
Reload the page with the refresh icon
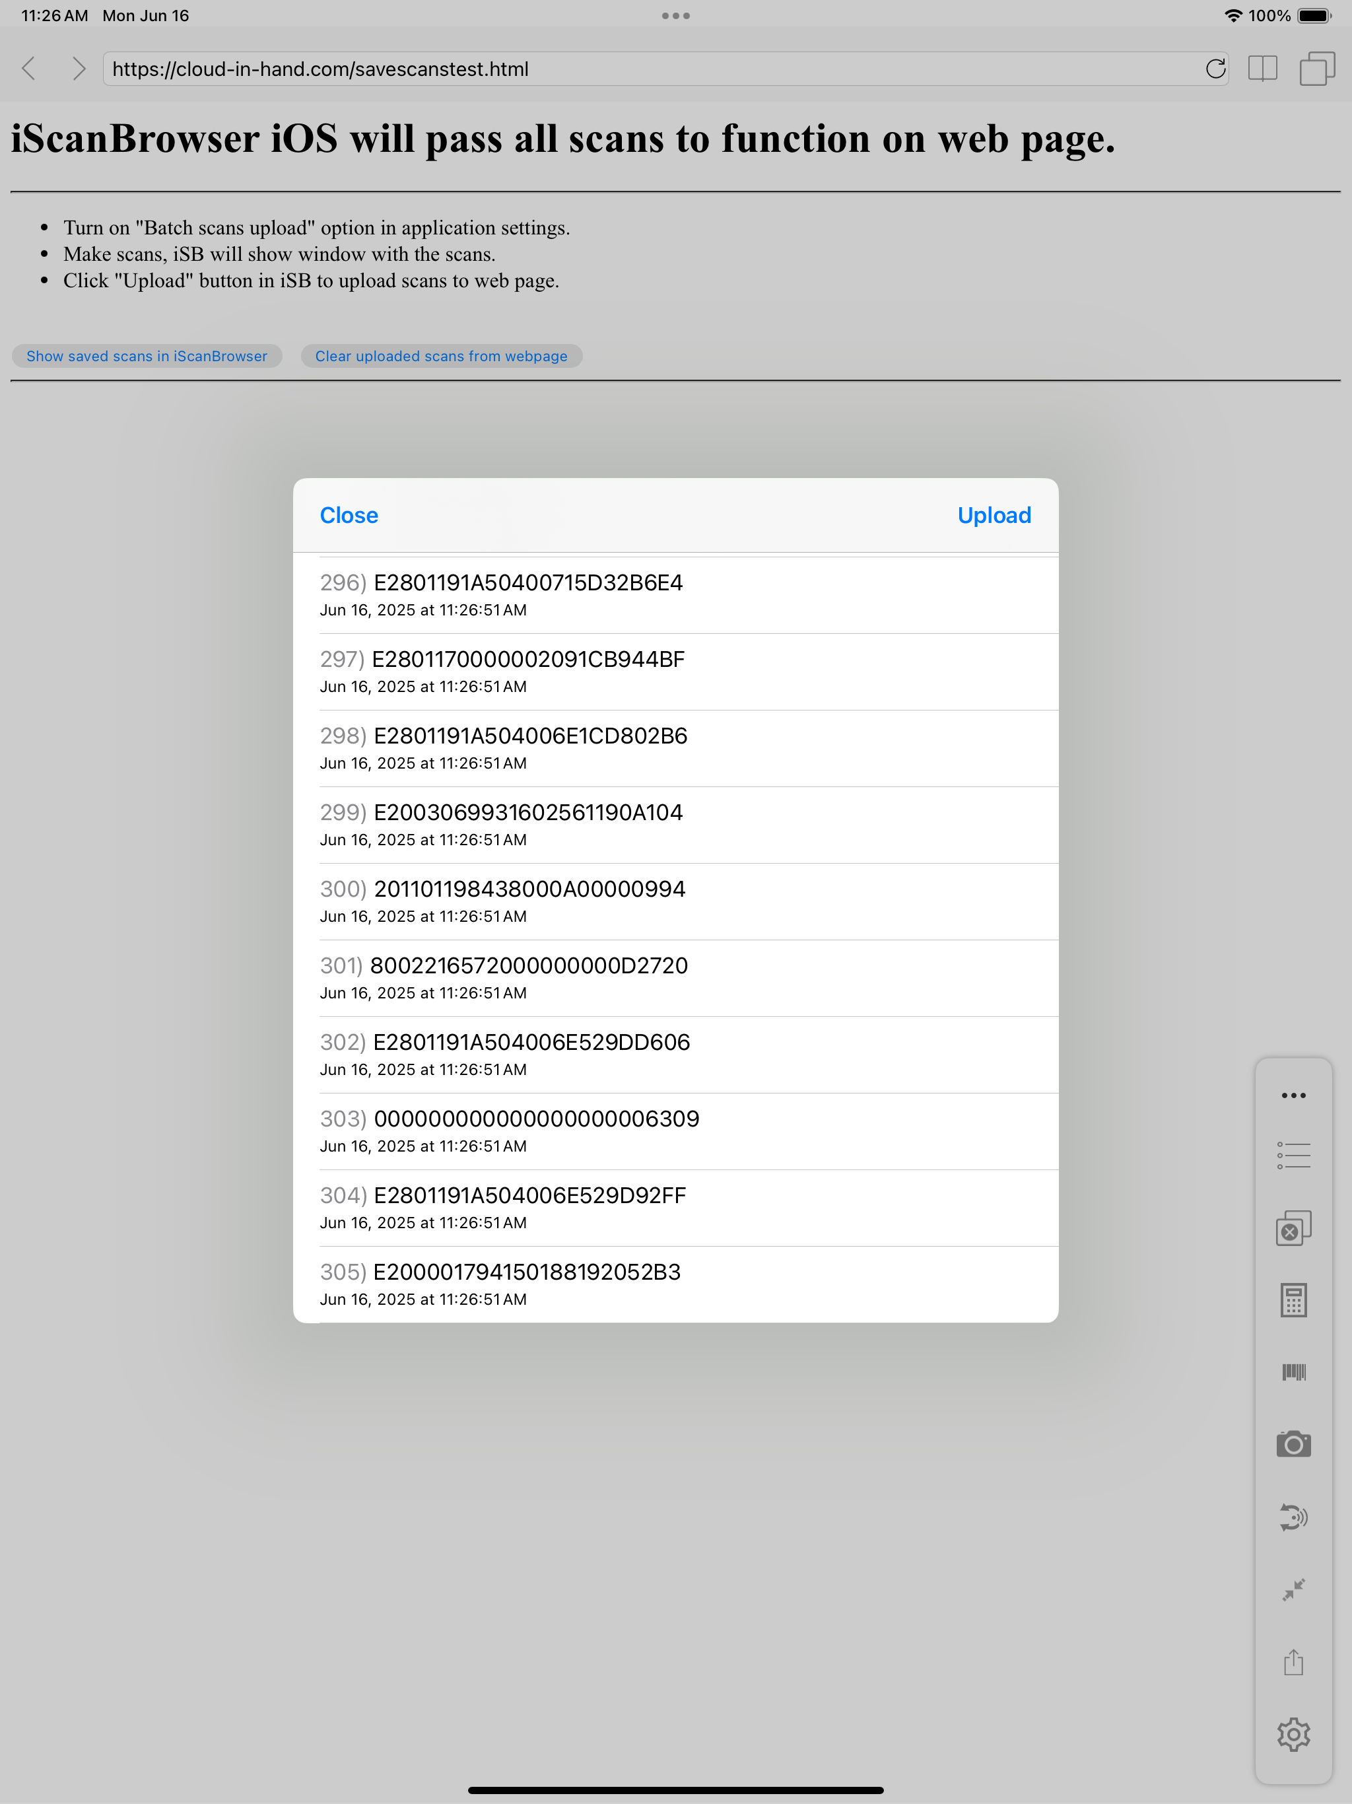coord(1215,69)
